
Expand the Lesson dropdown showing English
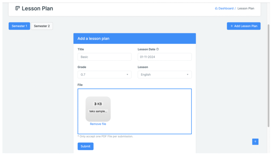click(164, 75)
